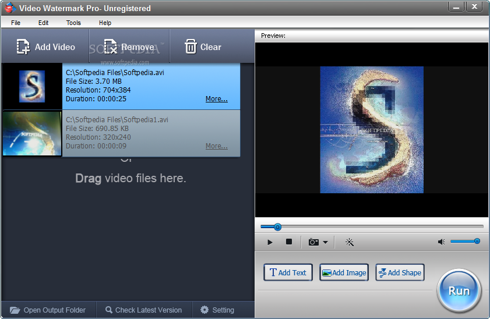Click the Resolution: 320x240 text

(98, 137)
